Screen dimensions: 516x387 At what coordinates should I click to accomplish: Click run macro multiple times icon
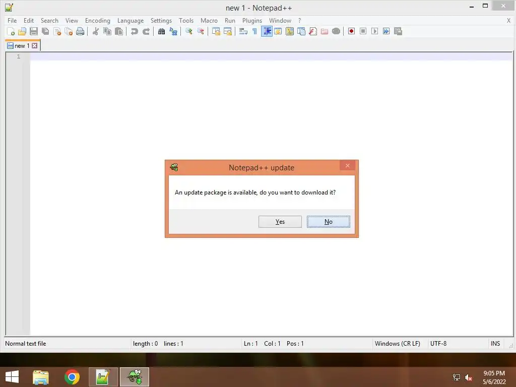click(x=386, y=31)
